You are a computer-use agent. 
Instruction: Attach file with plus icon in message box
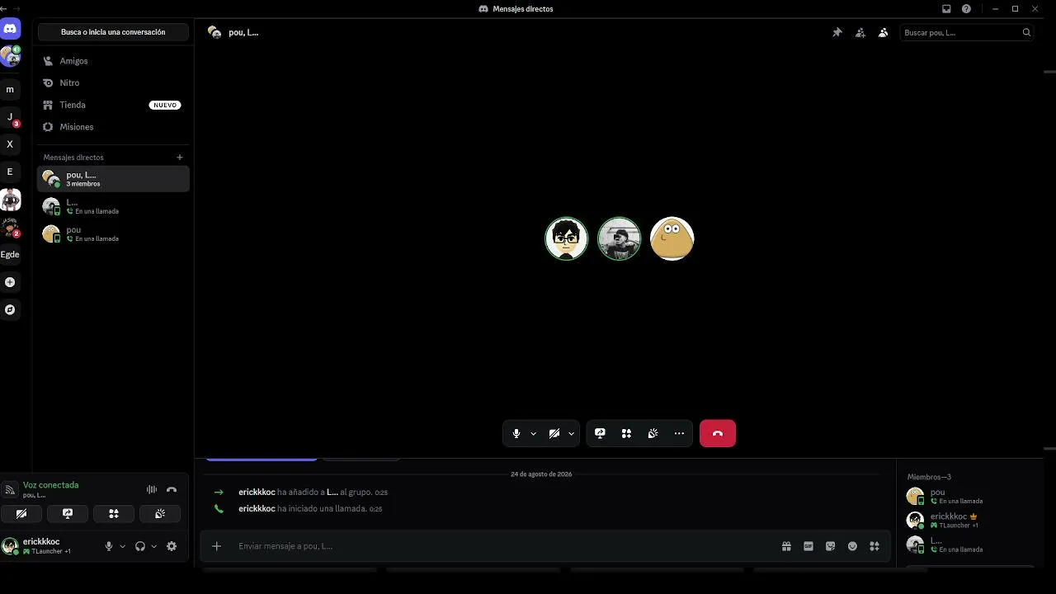tap(216, 546)
